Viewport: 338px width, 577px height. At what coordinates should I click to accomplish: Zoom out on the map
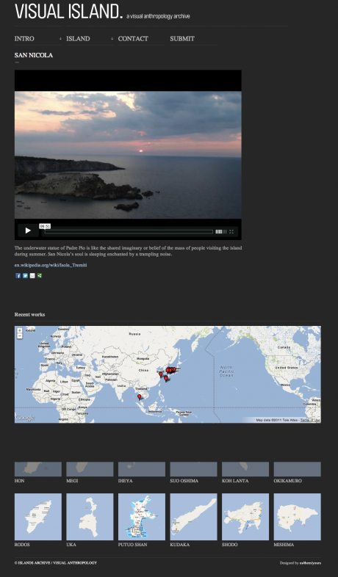(x=20, y=336)
